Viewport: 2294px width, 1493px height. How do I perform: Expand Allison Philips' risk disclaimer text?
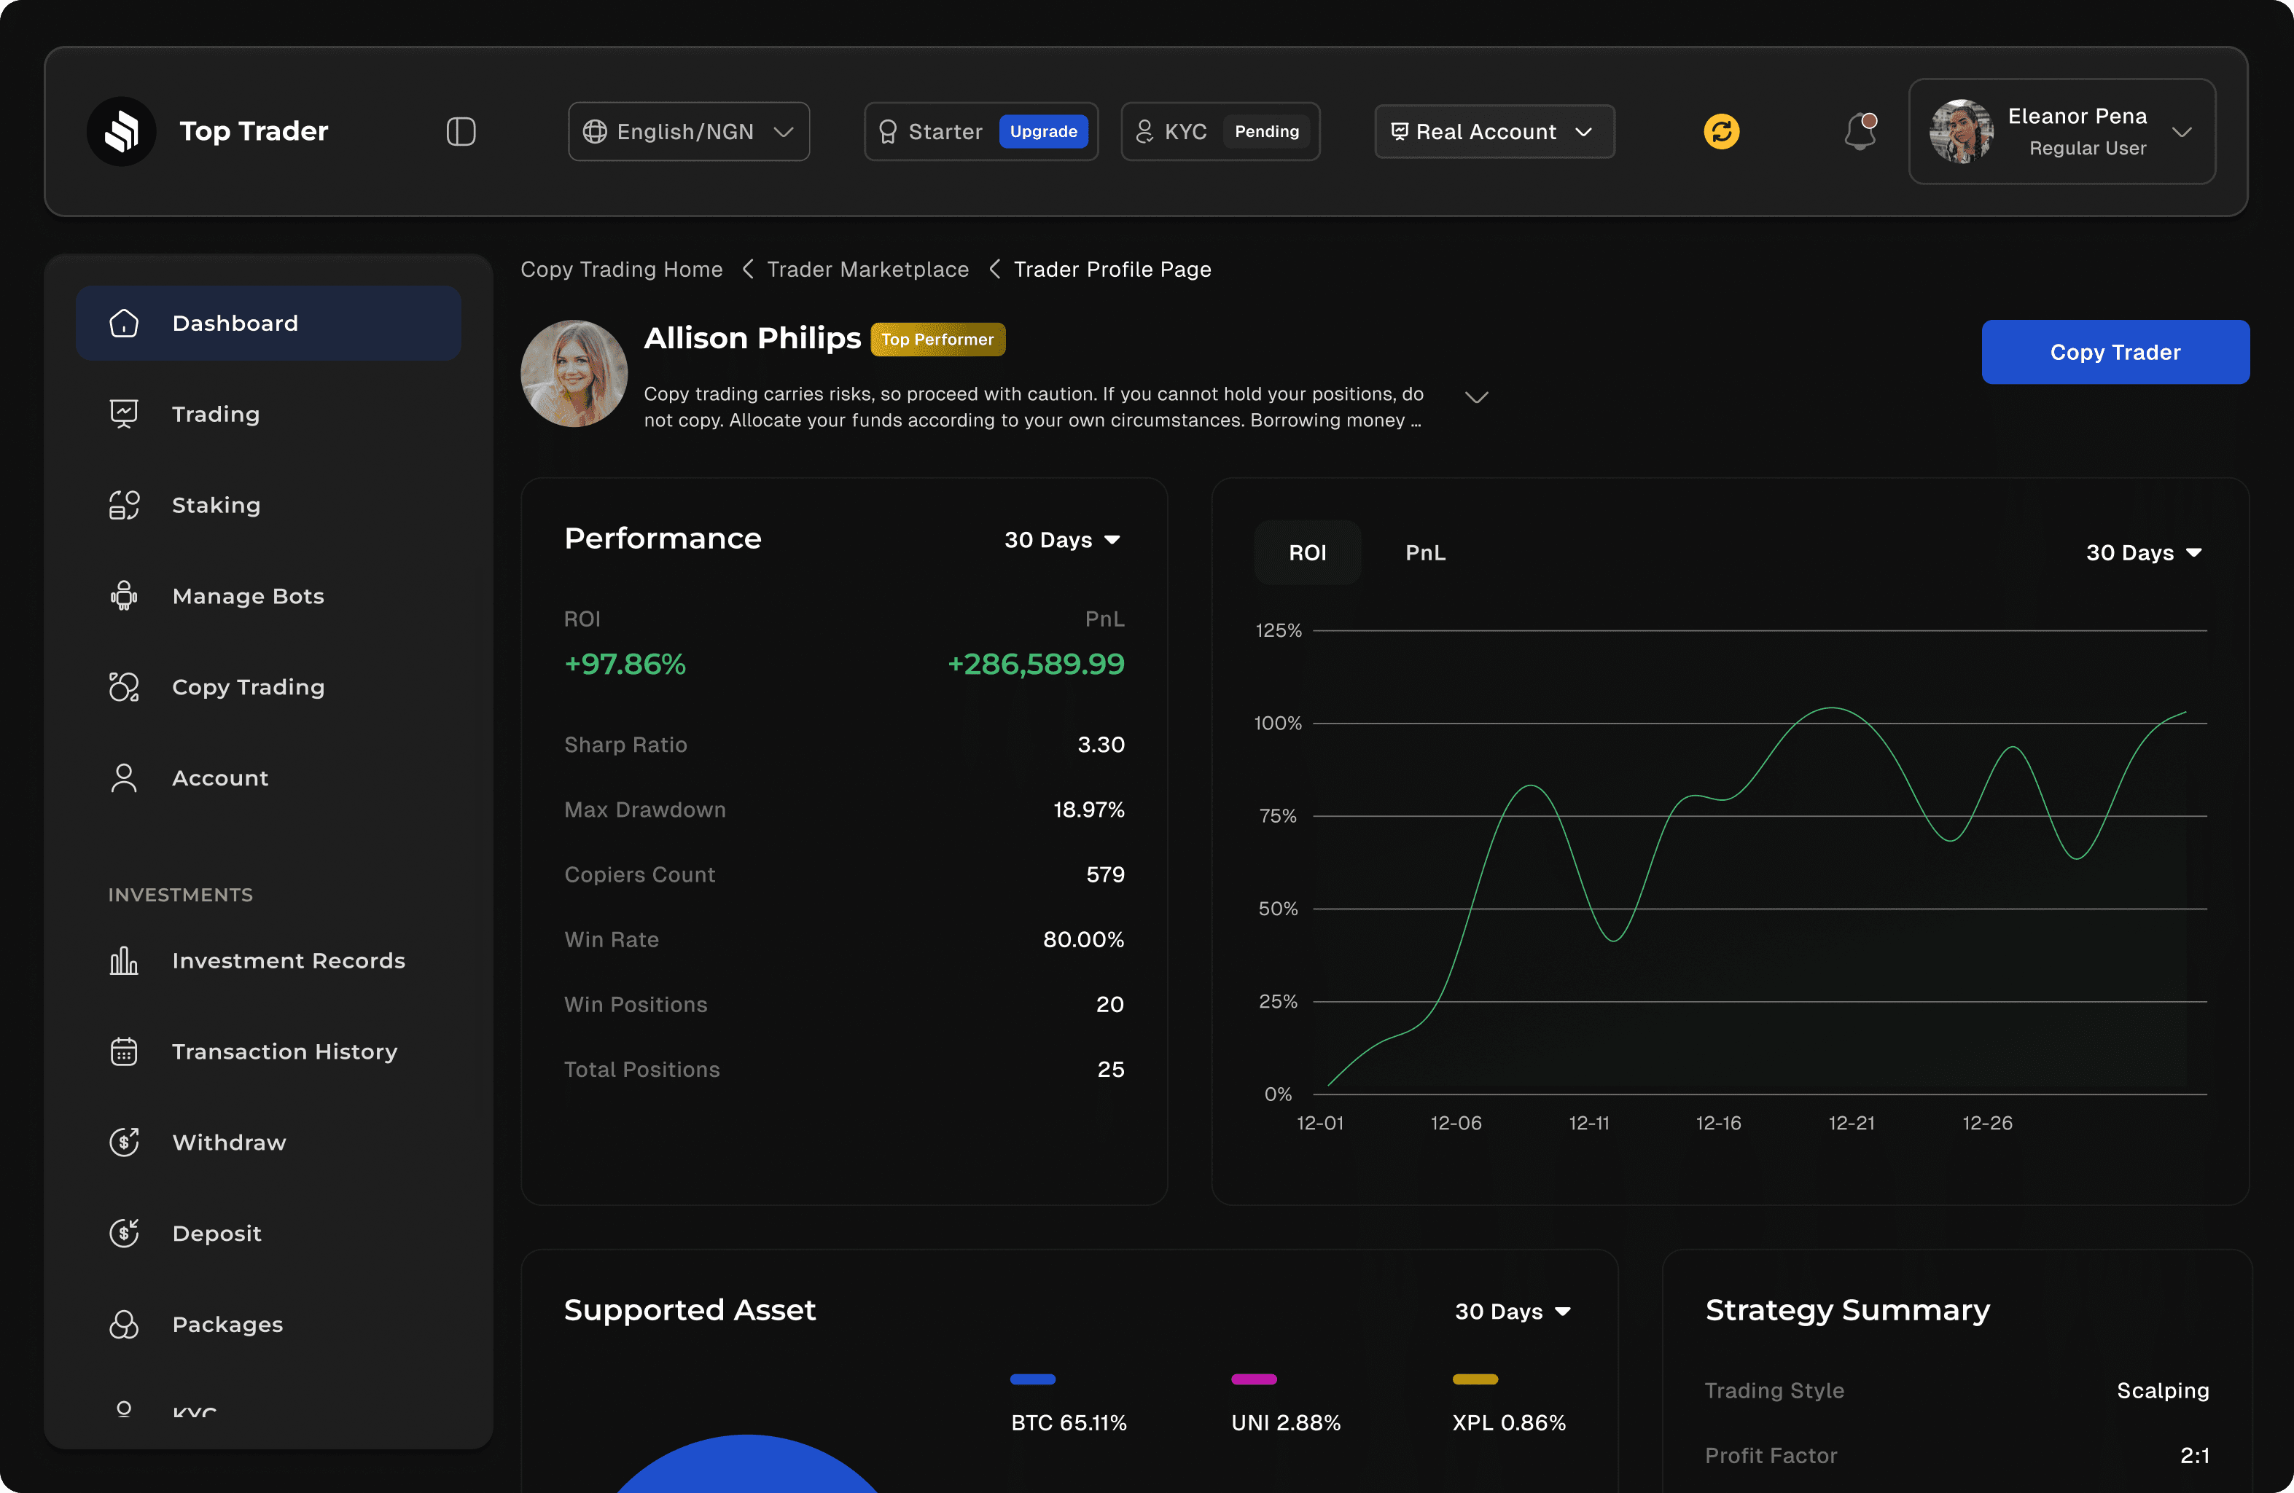click(1475, 396)
